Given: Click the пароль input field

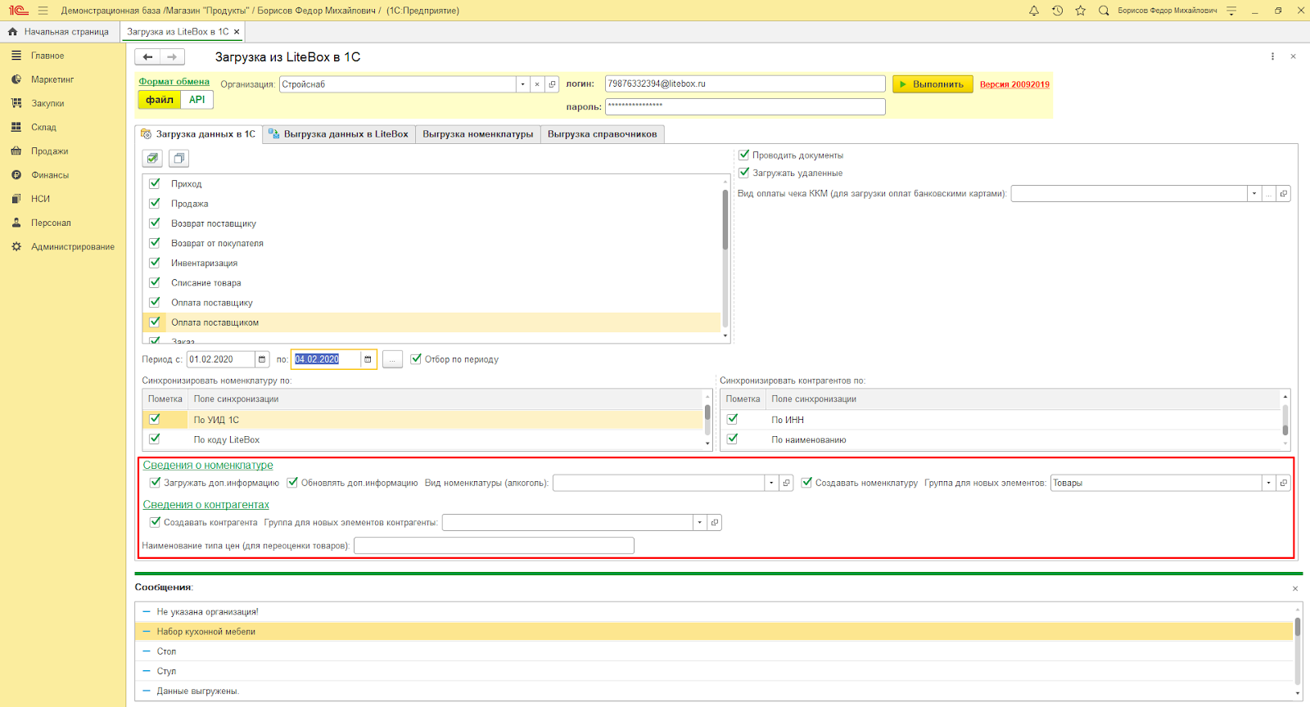Looking at the screenshot, I should click(x=745, y=106).
